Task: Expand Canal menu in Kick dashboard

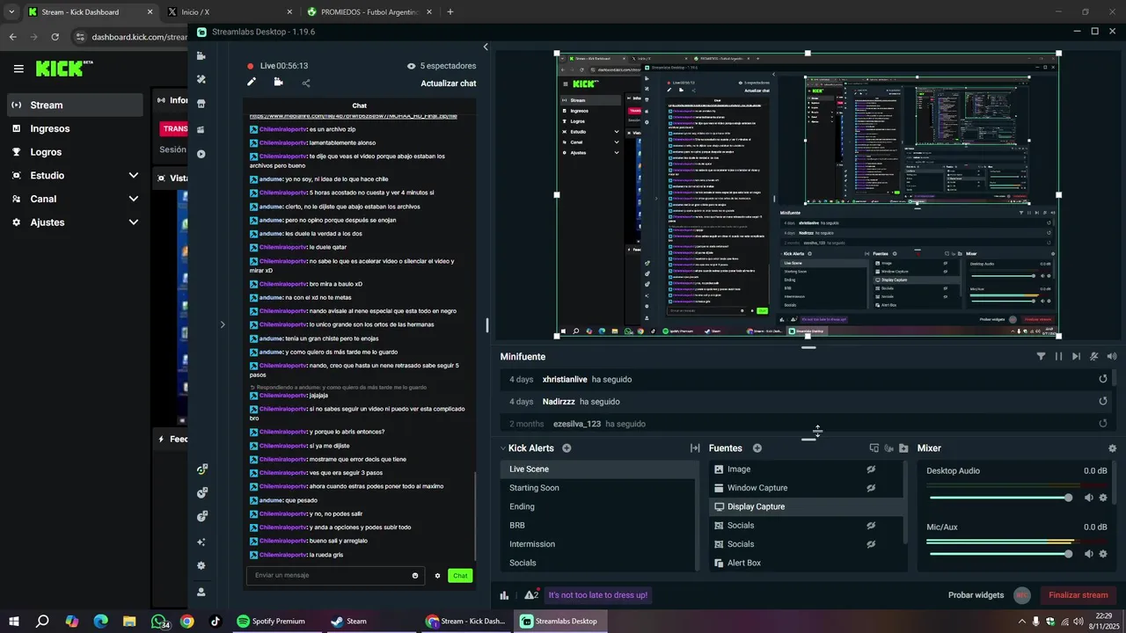Action: 133,199
